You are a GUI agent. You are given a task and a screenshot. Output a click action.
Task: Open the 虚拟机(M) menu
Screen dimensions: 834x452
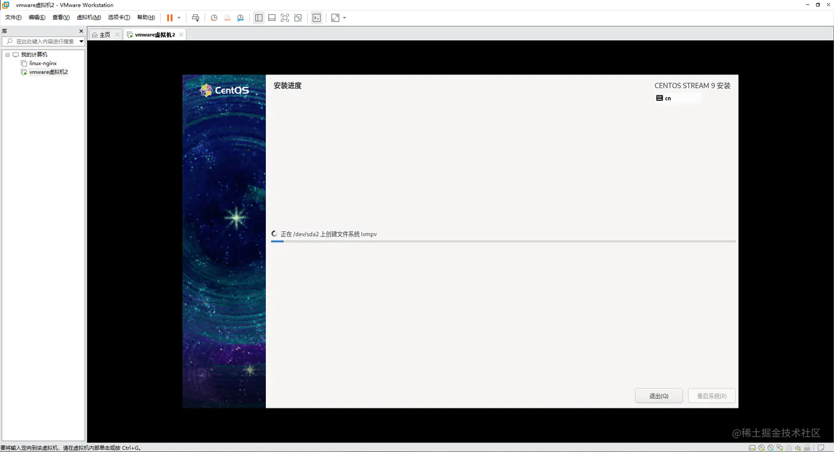coord(89,18)
